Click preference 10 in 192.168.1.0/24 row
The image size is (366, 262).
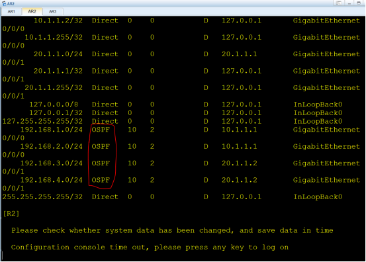(132, 130)
